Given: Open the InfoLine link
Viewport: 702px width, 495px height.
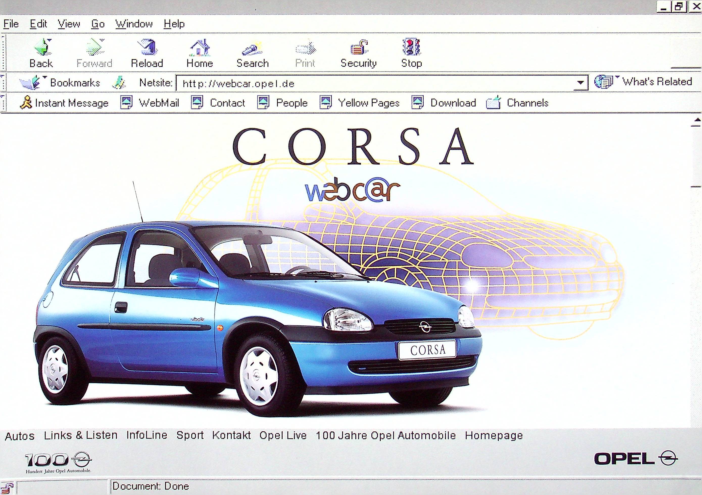Looking at the screenshot, I should pyautogui.click(x=147, y=435).
